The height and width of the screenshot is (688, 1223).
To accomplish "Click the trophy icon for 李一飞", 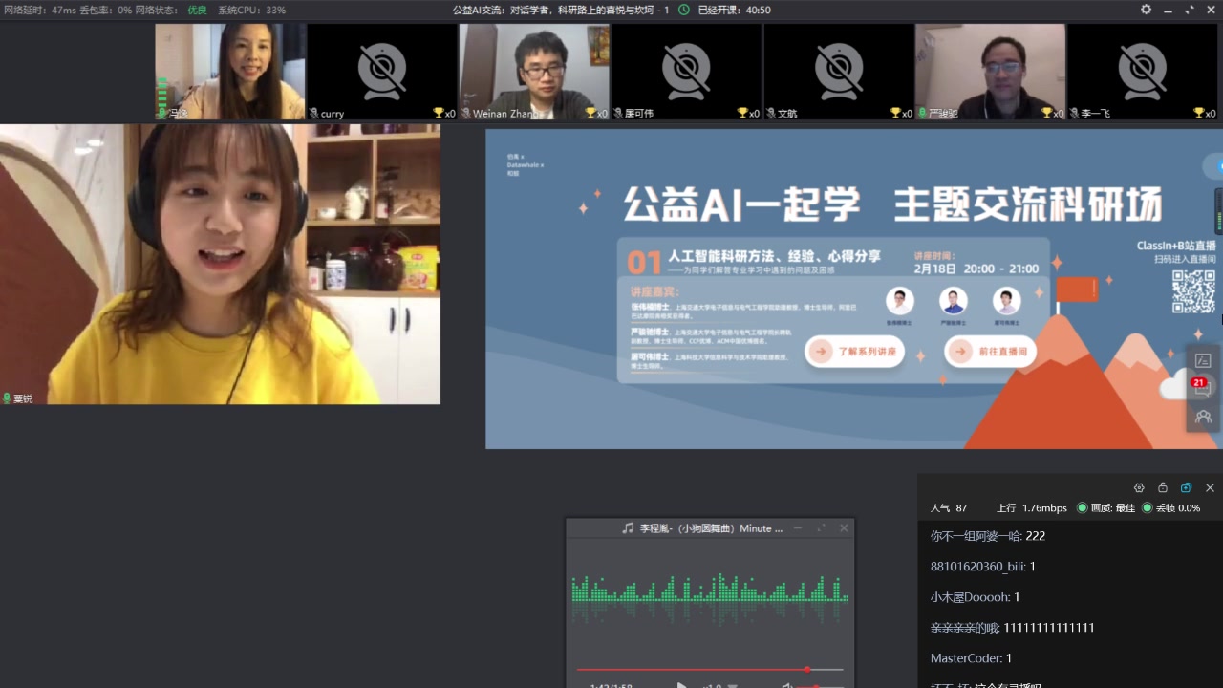I will (x=1199, y=113).
